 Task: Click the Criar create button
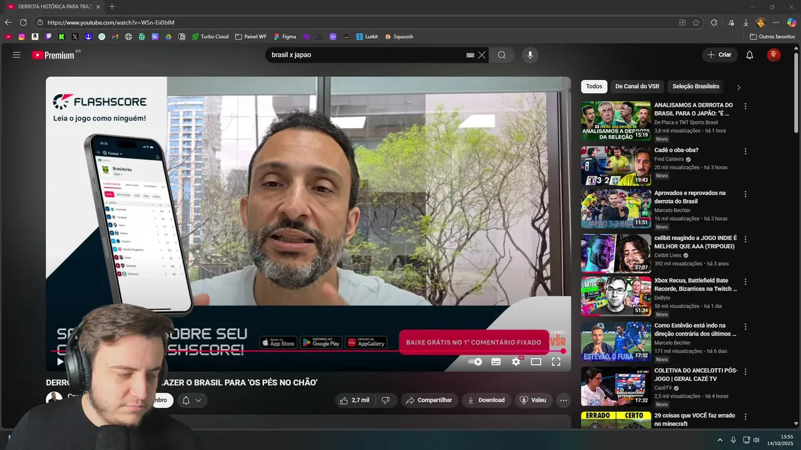point(720,55)
